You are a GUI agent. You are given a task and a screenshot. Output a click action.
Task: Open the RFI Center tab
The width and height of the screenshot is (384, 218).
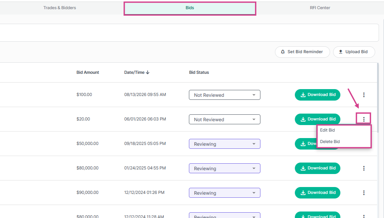[320, 8]
